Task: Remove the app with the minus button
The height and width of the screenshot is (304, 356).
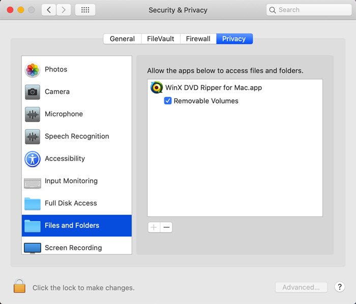Action: [x=166, y=227]
